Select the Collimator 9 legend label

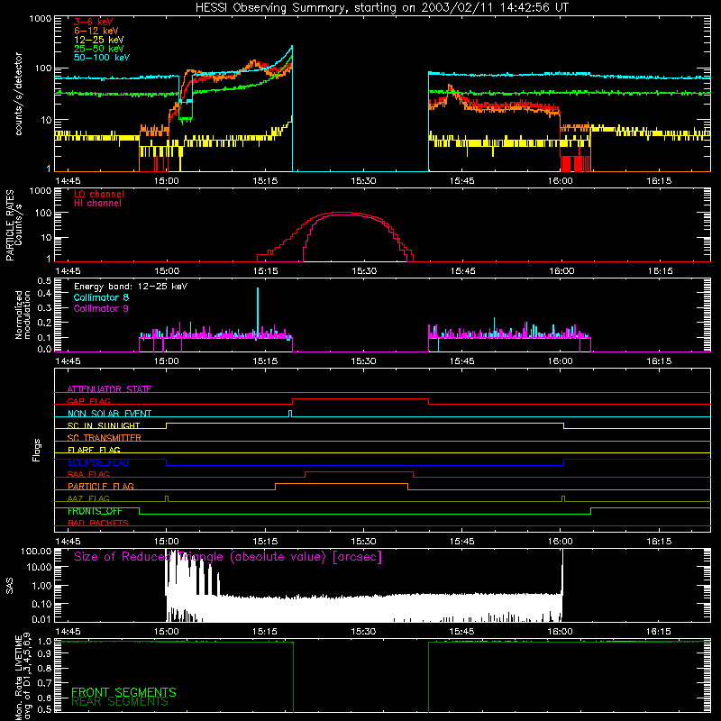pyautogui.click(x=101, y=308)
